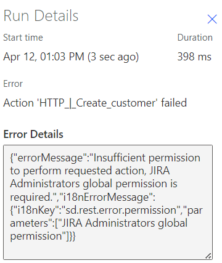Click the 'i18nErrorMessage' text line
Viewport: 222px width, 263px height.
tap(83, 197)
